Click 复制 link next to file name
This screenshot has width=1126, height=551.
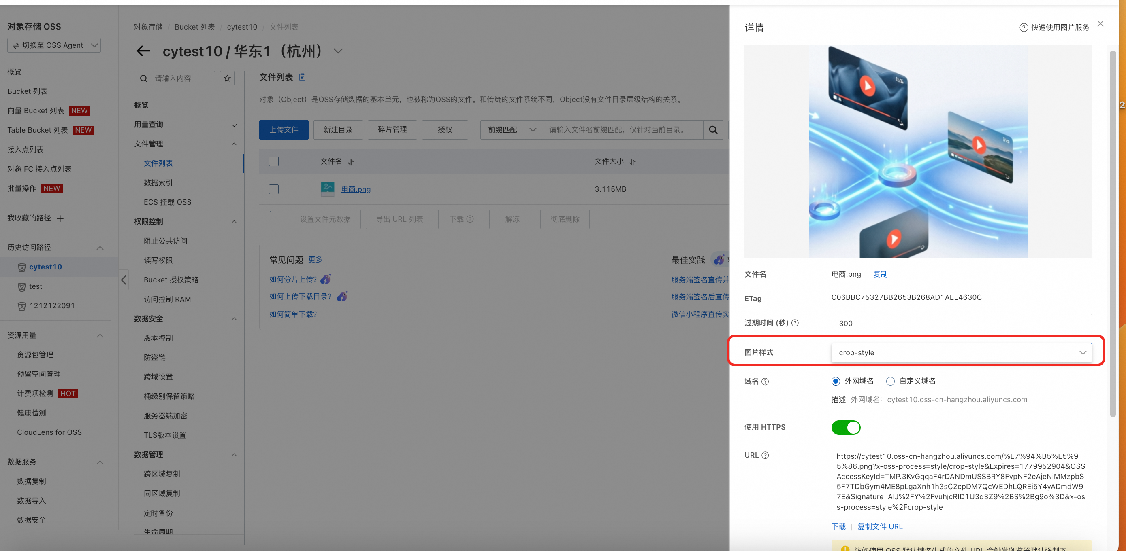click(880, 274)
